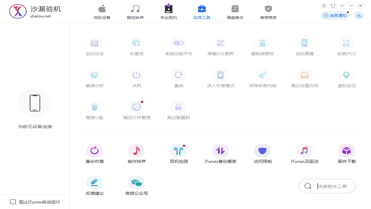Enable 阻止iTunes自动运行 checkbox
The image size is (371, 209).
(x=13, y=202)
